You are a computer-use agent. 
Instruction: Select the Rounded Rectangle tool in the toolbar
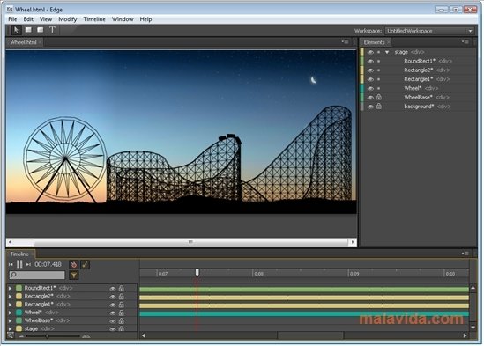tap(41, 30)
